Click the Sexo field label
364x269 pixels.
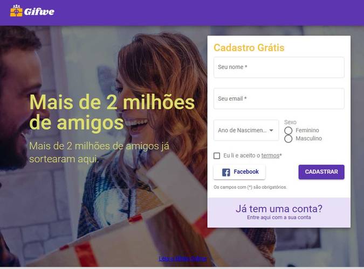click(x=290, y=122)
